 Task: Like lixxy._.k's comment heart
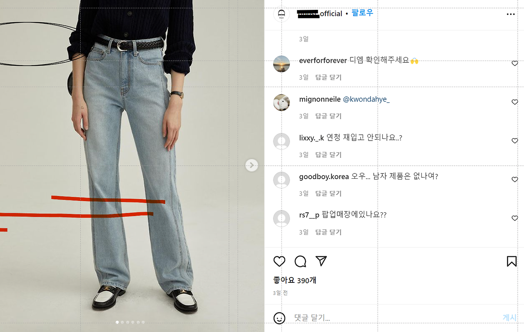click(x=515, y=141)
